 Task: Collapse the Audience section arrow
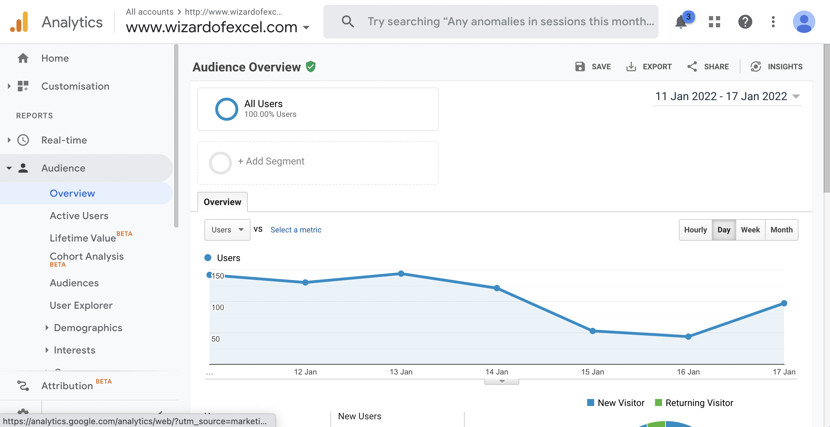click(x=9, y=168)
